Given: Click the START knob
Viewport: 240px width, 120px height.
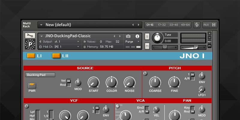Looking at the screenshot, I should click(94, 82).
